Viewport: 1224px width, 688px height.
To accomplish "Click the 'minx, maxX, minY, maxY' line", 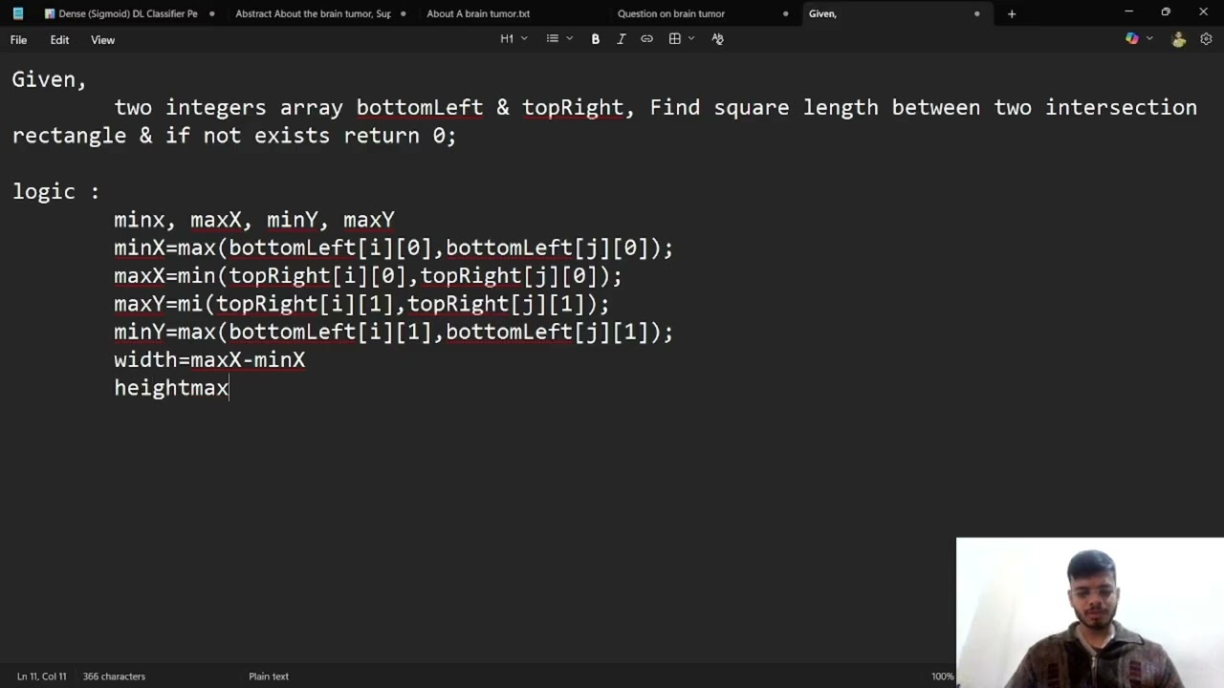I will point(254,220).
